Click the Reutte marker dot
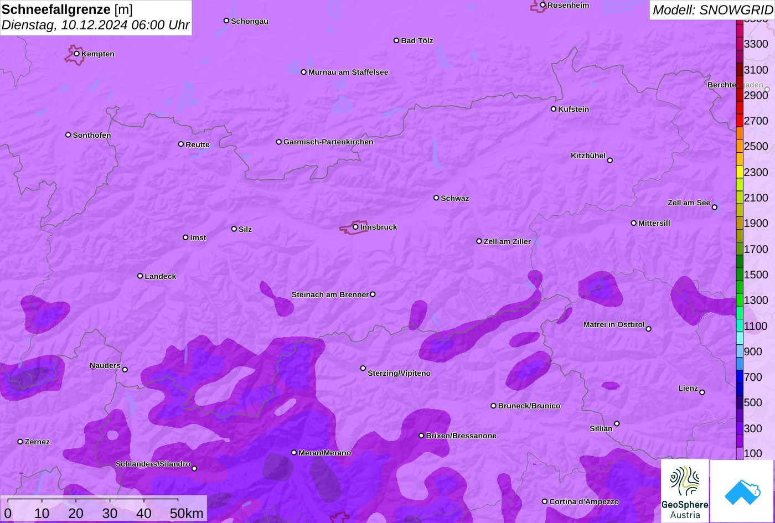 click(181, 144)
